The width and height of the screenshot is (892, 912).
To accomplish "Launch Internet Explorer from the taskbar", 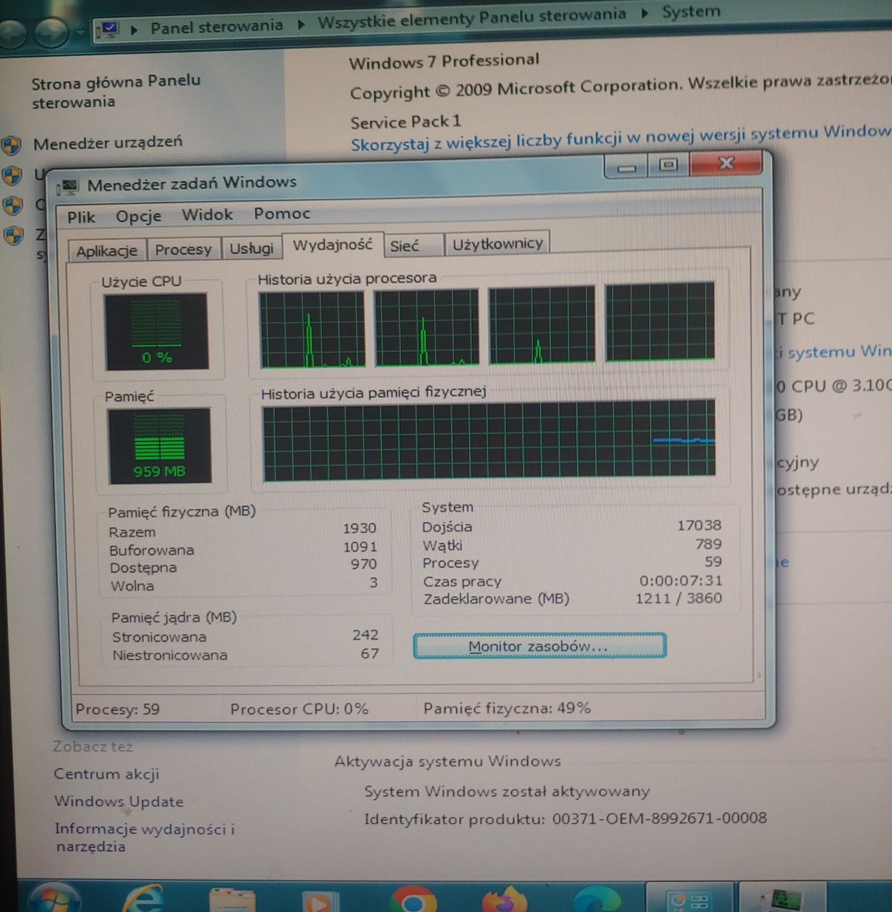I will 143,898.
